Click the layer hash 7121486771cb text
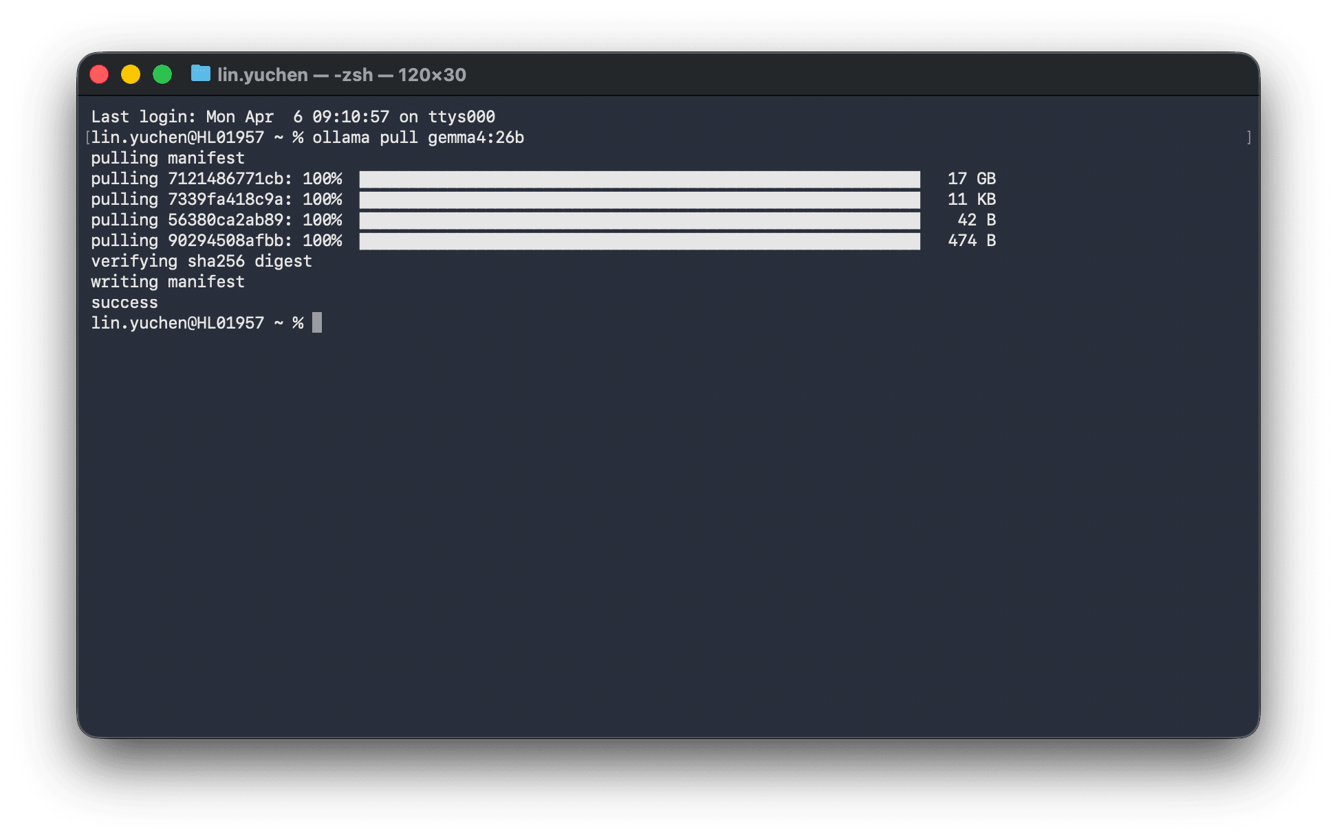The width and height of the screenshot is (1337, 840). pyautogui.click(x=225, y=179)
